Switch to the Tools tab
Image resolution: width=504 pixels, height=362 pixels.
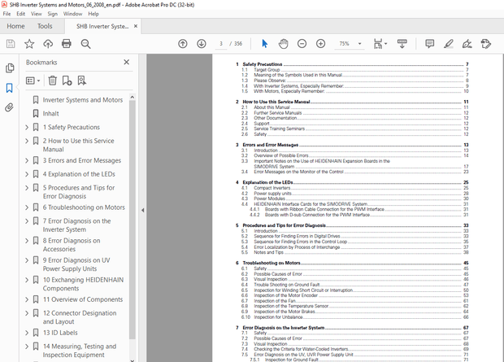click(x=45, y=26)
